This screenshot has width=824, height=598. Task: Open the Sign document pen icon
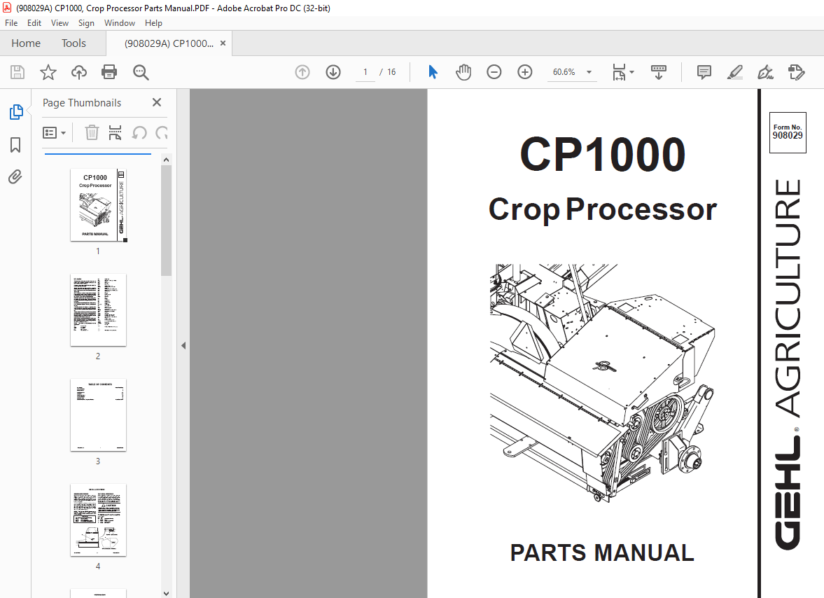(766, 72)
